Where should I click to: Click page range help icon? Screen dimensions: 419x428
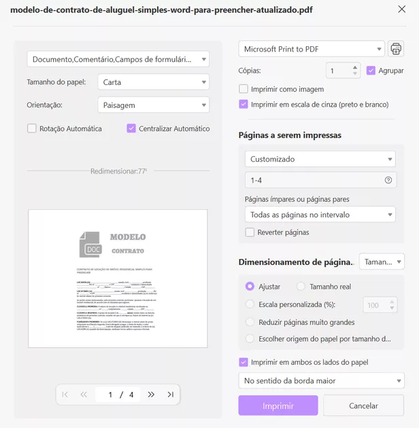point(388,180)
